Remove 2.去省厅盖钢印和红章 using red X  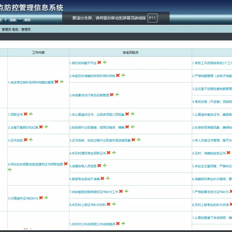41,127
